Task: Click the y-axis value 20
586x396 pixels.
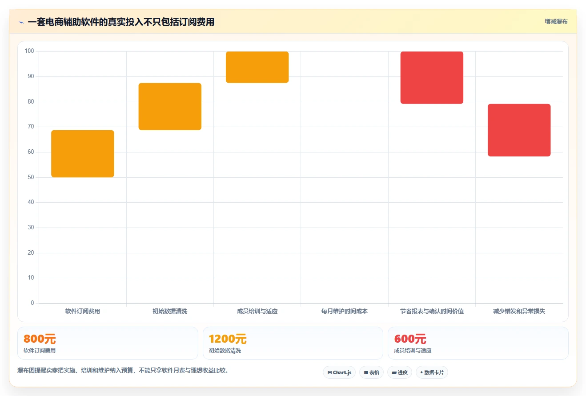Action: [31, 253]
